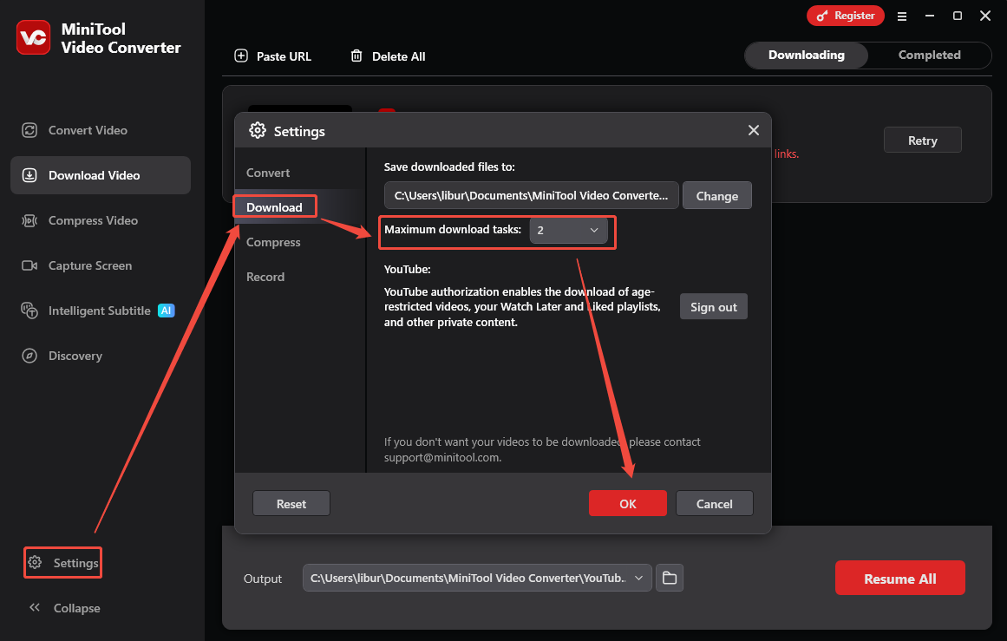
Task: Expand the Output path dropdown
Action: pyautogui.click(x=639, y=578)
